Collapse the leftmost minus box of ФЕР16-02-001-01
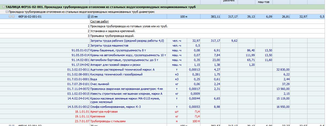 pos(10,17)
